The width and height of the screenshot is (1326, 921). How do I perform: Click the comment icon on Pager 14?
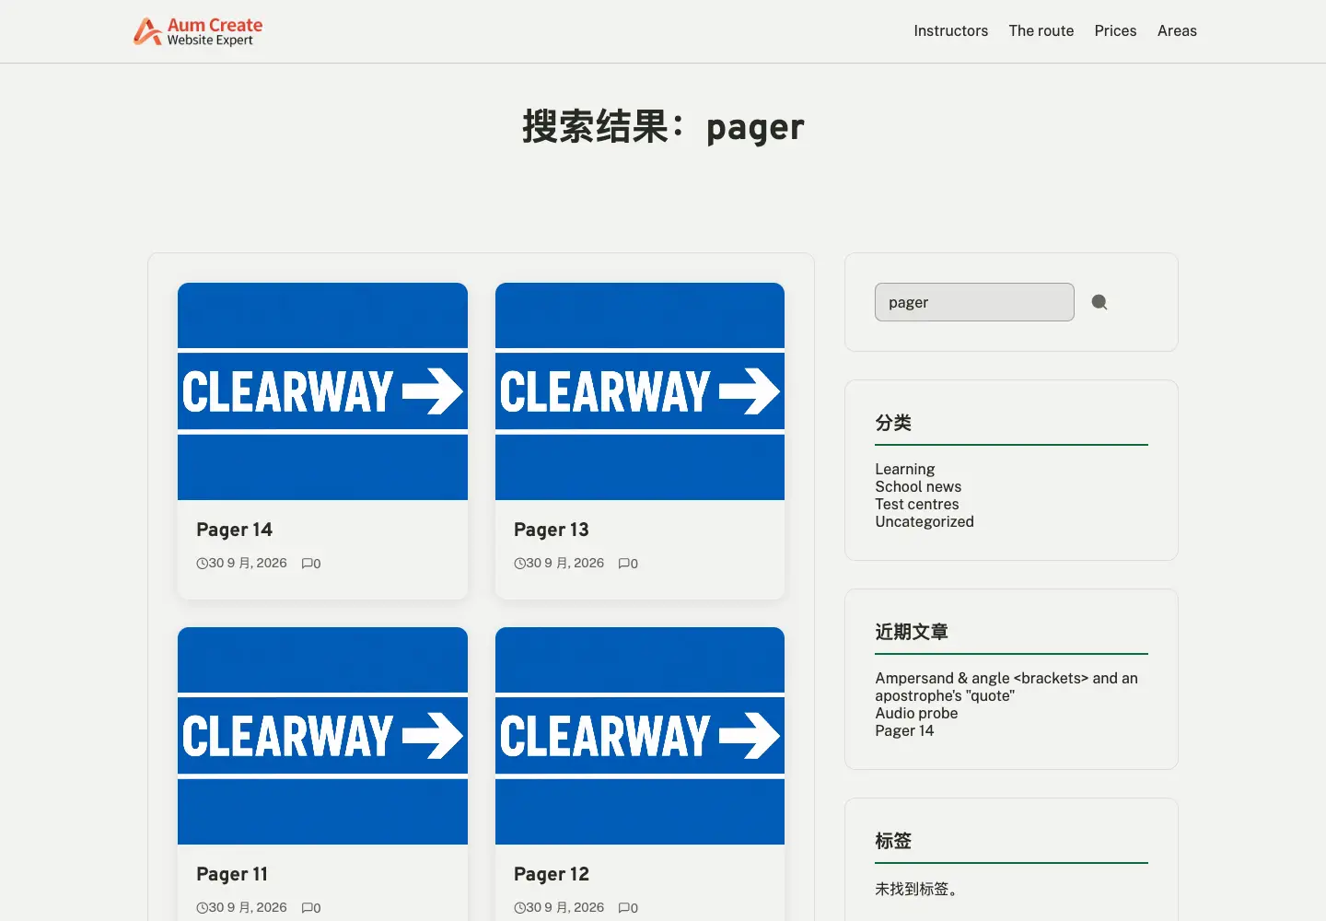[308, 564]
